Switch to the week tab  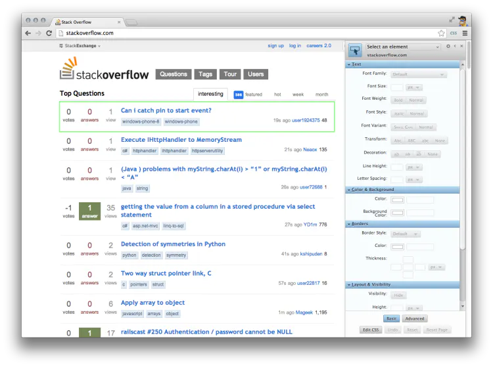(298, 95)
